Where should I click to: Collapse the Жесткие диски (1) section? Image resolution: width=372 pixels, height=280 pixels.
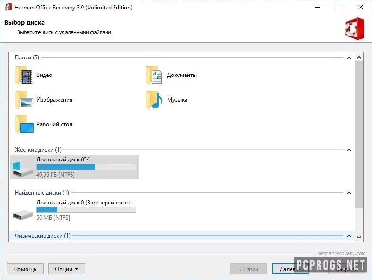point(349,150)
